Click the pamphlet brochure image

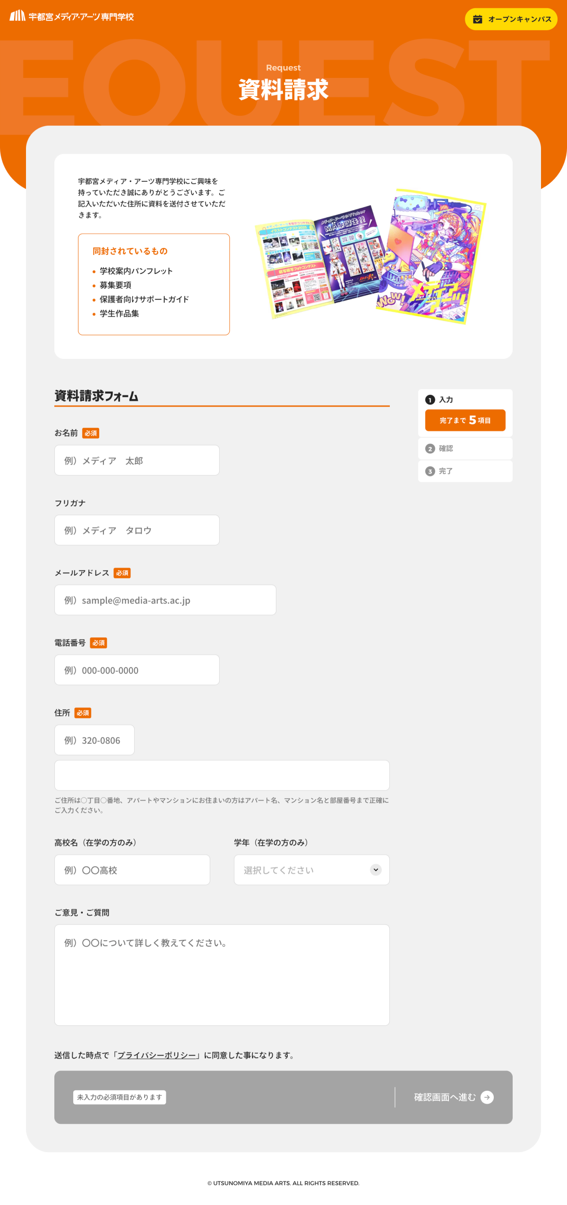click(x=371, y=256)
